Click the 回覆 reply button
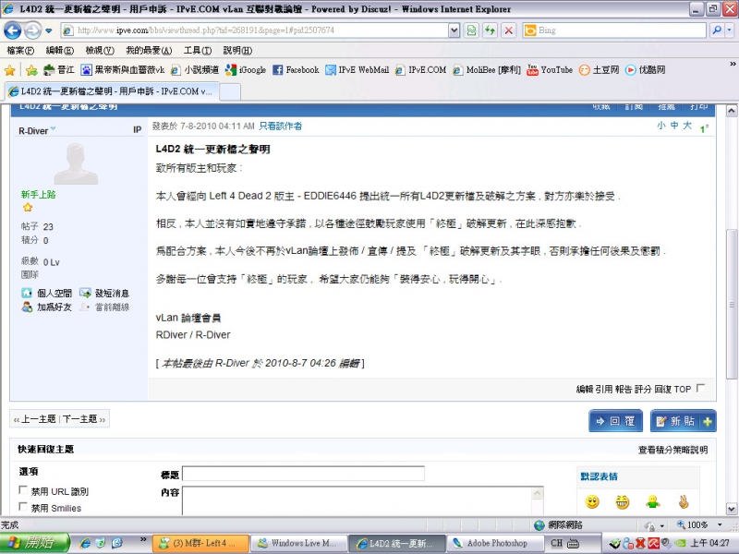Image resolution: width=739 pixels, height=554 pixels. [615, 421]
